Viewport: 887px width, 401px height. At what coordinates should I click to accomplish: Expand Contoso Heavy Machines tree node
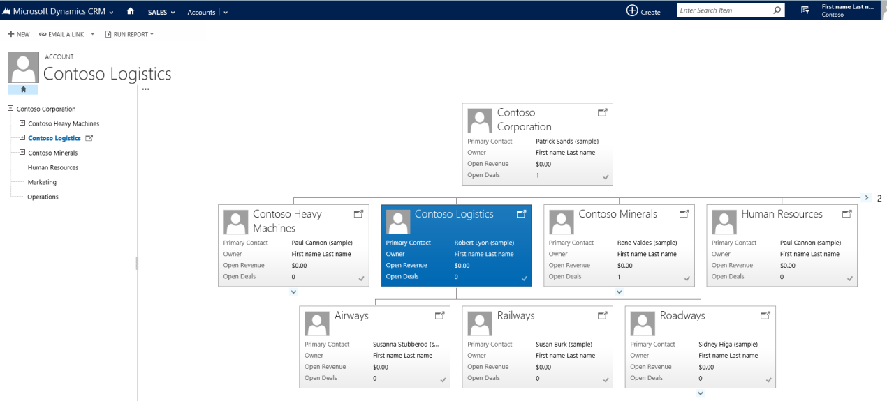[22, 123]
